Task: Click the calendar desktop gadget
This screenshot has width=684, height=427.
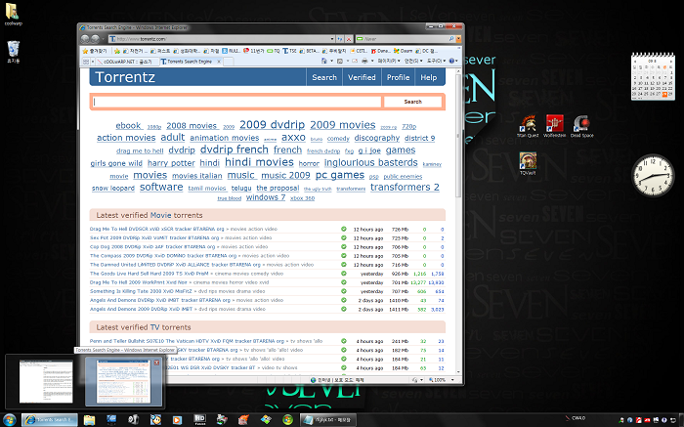Action: tap(653, 76)
